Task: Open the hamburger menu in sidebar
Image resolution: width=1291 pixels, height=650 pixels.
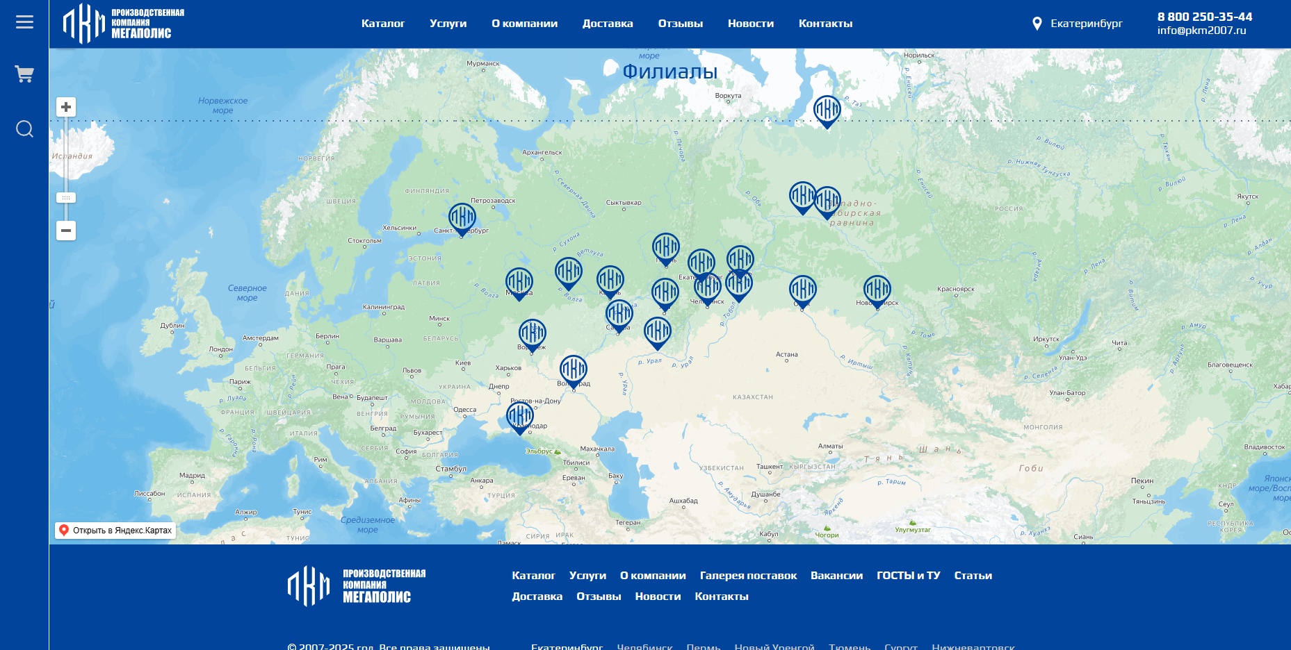Action: pos(24,22)
